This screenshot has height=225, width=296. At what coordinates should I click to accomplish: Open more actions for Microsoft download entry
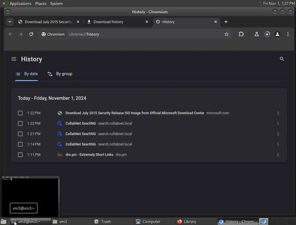278,113
